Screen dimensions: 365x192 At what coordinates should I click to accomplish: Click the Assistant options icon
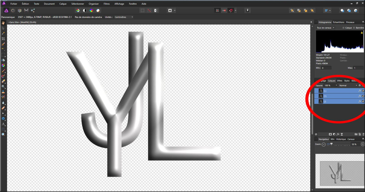click(248, 11)
